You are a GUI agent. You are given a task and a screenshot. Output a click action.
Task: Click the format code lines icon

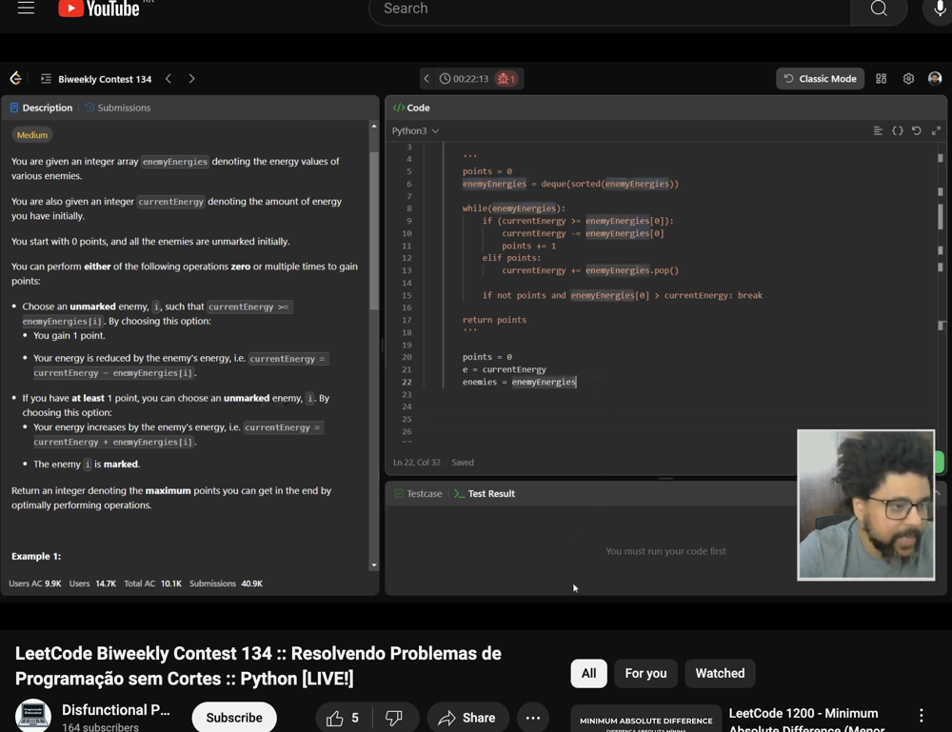(878, 130)
